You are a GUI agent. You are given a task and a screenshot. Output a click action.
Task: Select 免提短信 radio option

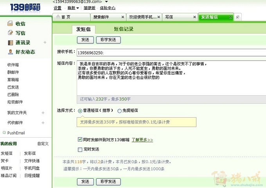click(119, 111)
